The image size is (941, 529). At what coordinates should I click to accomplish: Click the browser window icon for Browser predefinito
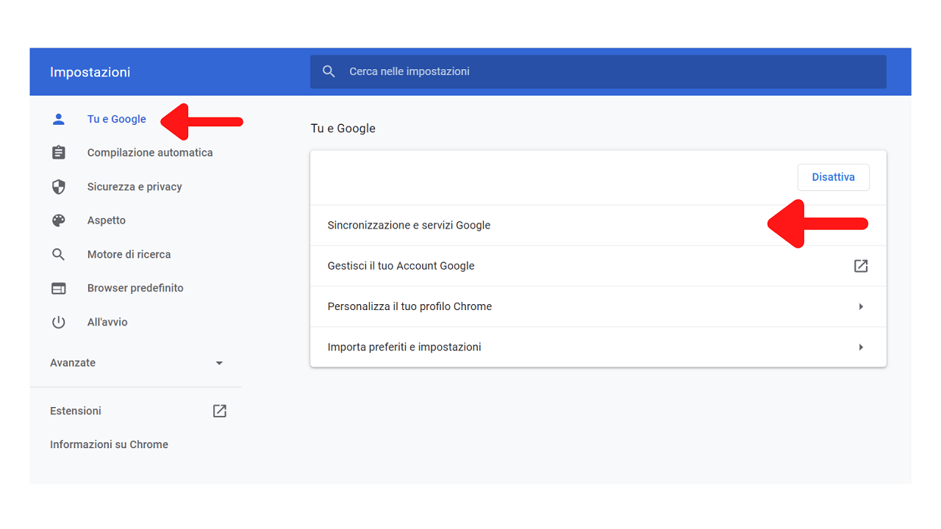59,288
